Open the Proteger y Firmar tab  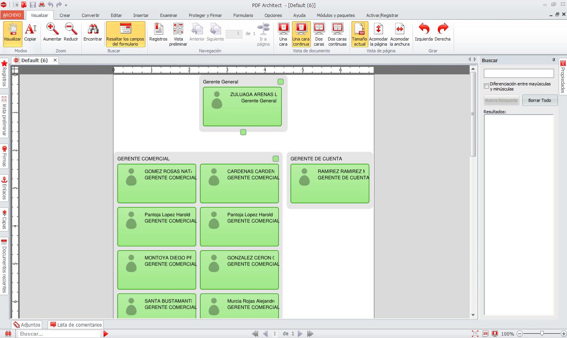tap(205, 15)
